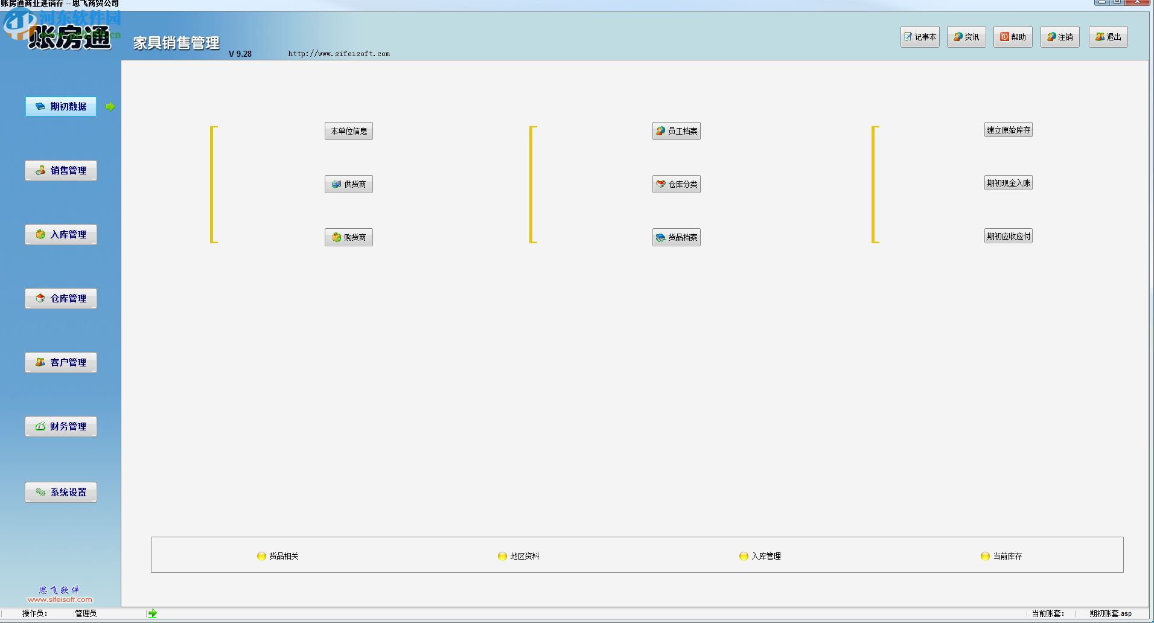Click the 注销 logout button
Screen dimensions: 1154x623
point(1060,37)
